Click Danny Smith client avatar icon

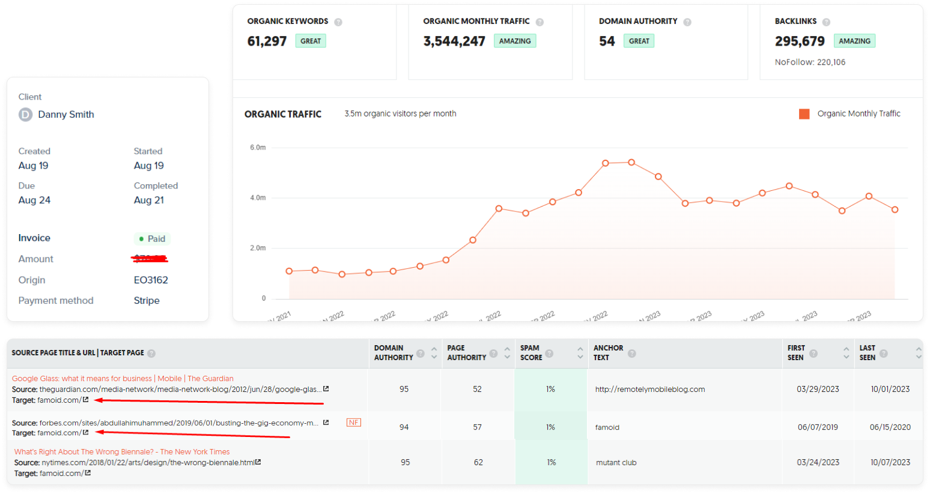(x=25, y=115)
